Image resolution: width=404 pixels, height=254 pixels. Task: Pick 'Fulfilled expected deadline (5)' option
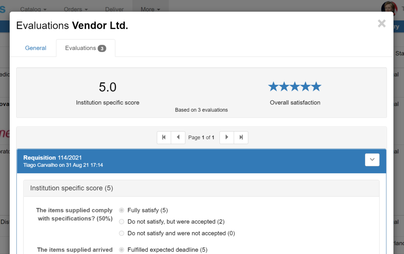(122, 250)
